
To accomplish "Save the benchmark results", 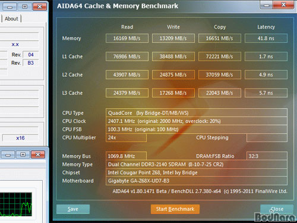I will point(73,209).
